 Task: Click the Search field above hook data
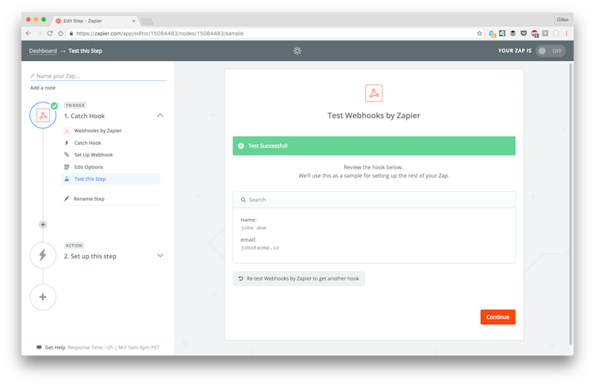[374, 200]
